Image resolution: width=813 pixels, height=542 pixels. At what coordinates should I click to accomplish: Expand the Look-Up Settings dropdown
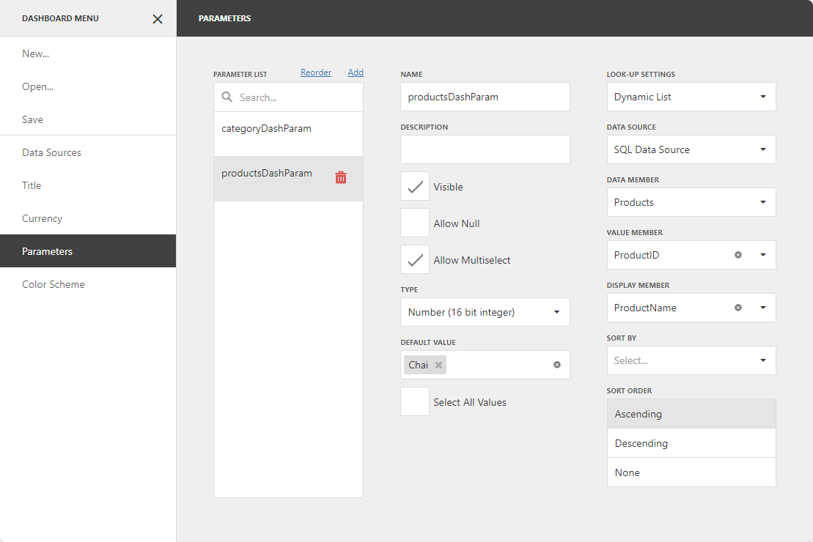click(x=690, y=96)
